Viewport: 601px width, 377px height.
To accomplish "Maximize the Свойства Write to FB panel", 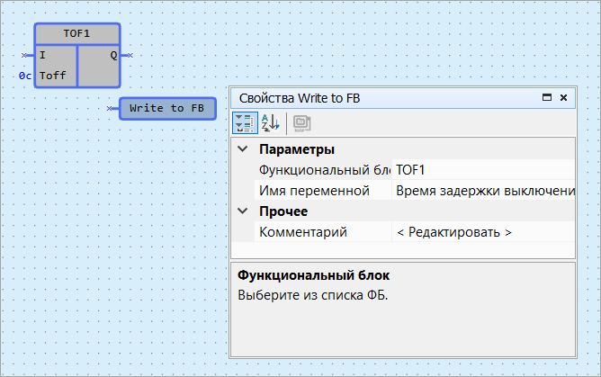I will [x=545, y=97].
